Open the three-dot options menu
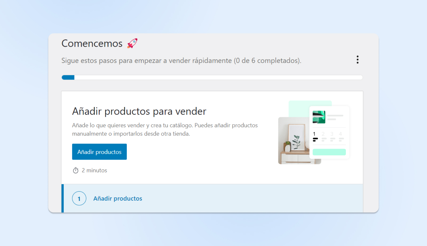Screen dimensions: 427x246 click(357, 59)
